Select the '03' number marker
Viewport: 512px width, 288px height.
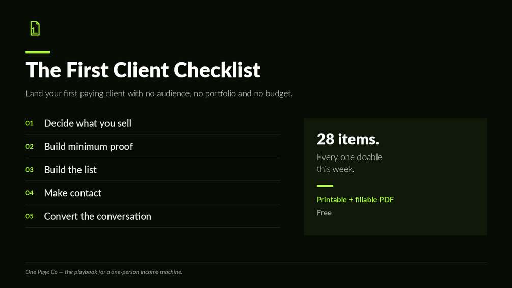[x=30, y=170]
